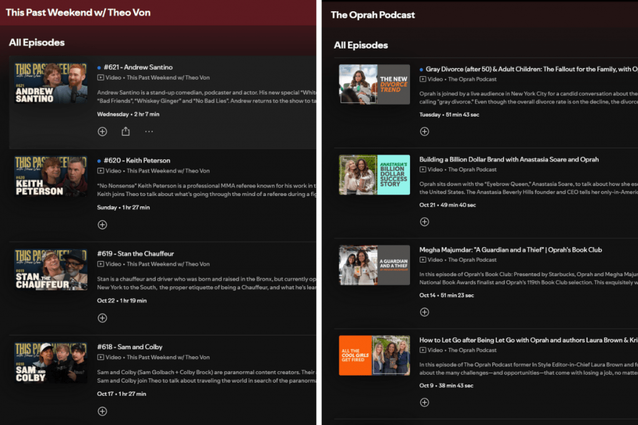Open Building a Billion Dollar Brand episode title

click(508, 159)
